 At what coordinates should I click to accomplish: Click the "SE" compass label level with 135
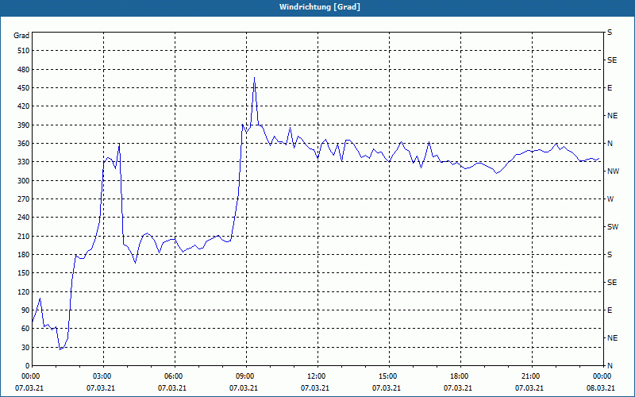612,283
